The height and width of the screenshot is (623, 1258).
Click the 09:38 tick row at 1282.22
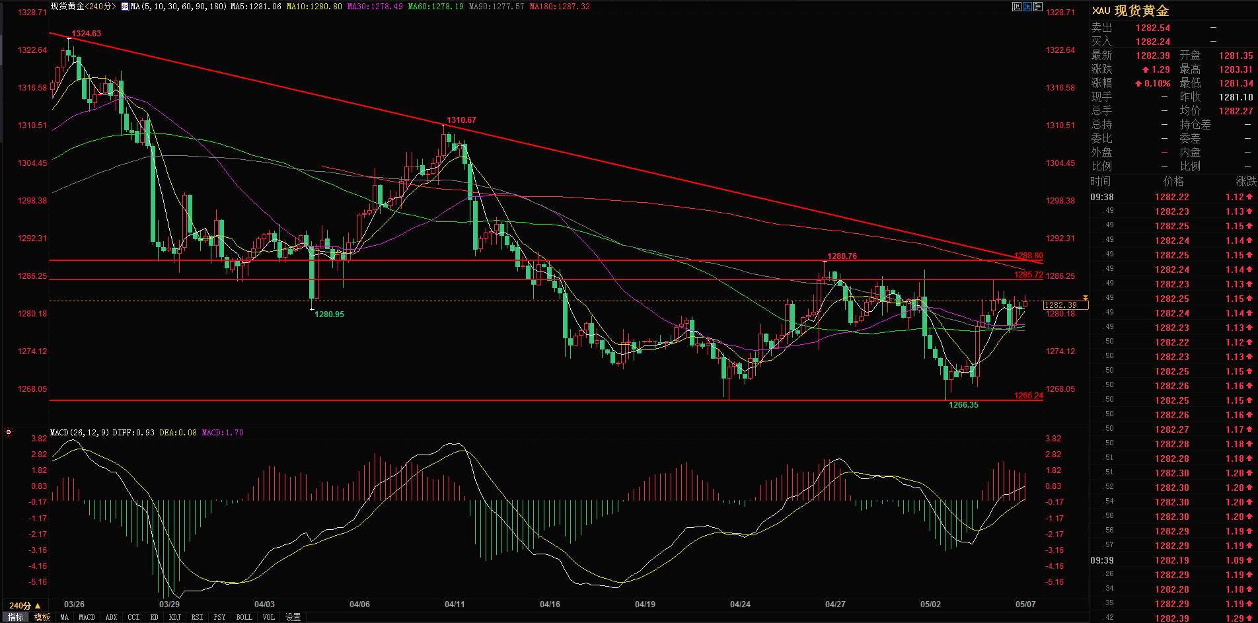(x=1173, y=197)
